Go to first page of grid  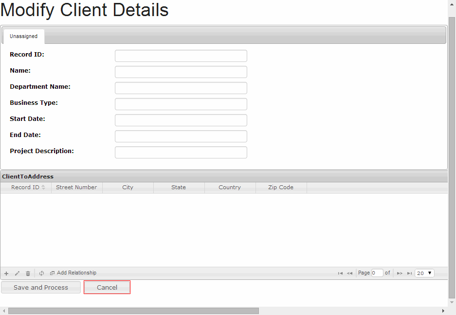click(340, 274)
